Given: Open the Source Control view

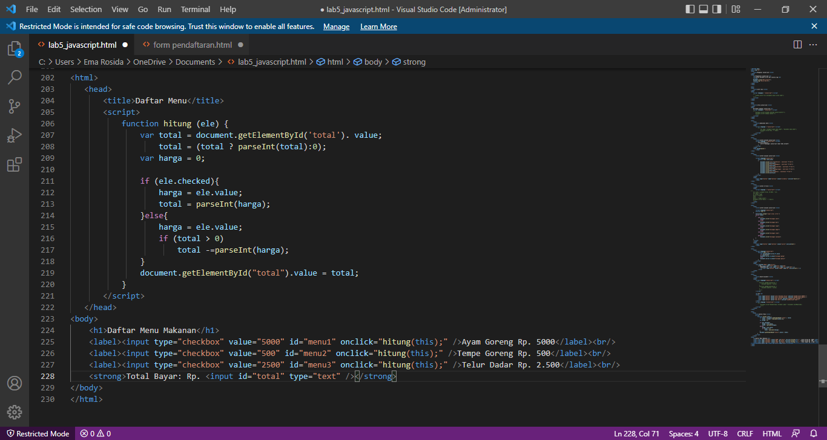Looking at the screenshot, I should pos(15,106).
